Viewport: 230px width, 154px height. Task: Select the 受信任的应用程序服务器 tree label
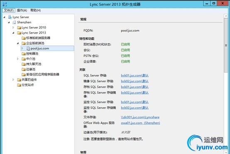coord(42,75)
